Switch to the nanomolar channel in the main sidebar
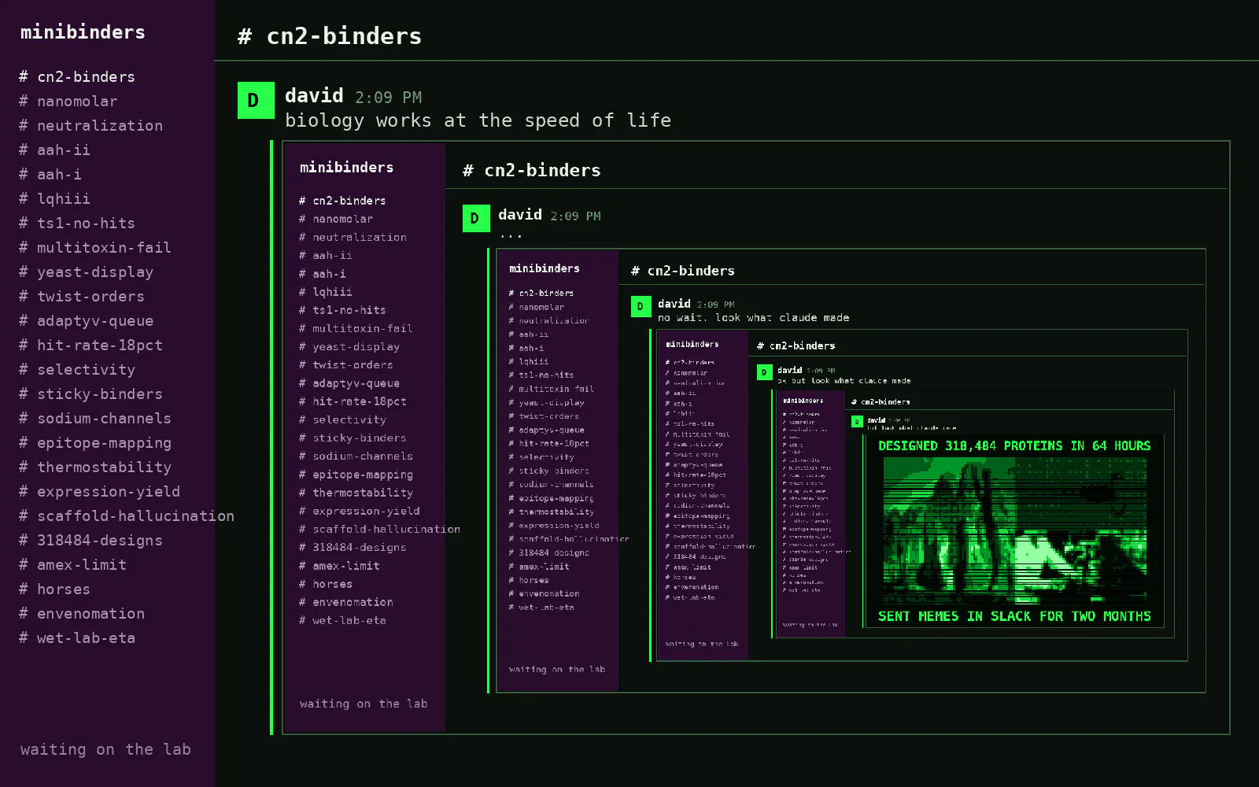The height and width of the screenshot is (787, 1259). (68, 101)
